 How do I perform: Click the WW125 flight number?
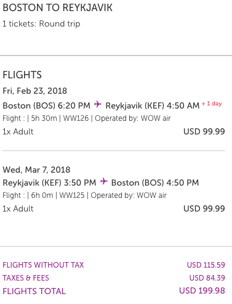72,195
